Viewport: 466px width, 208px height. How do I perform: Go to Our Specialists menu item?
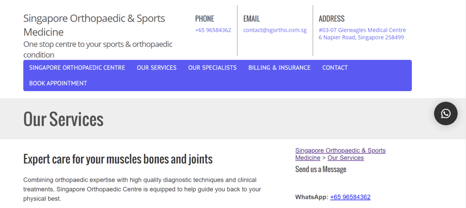click(212, 68)
